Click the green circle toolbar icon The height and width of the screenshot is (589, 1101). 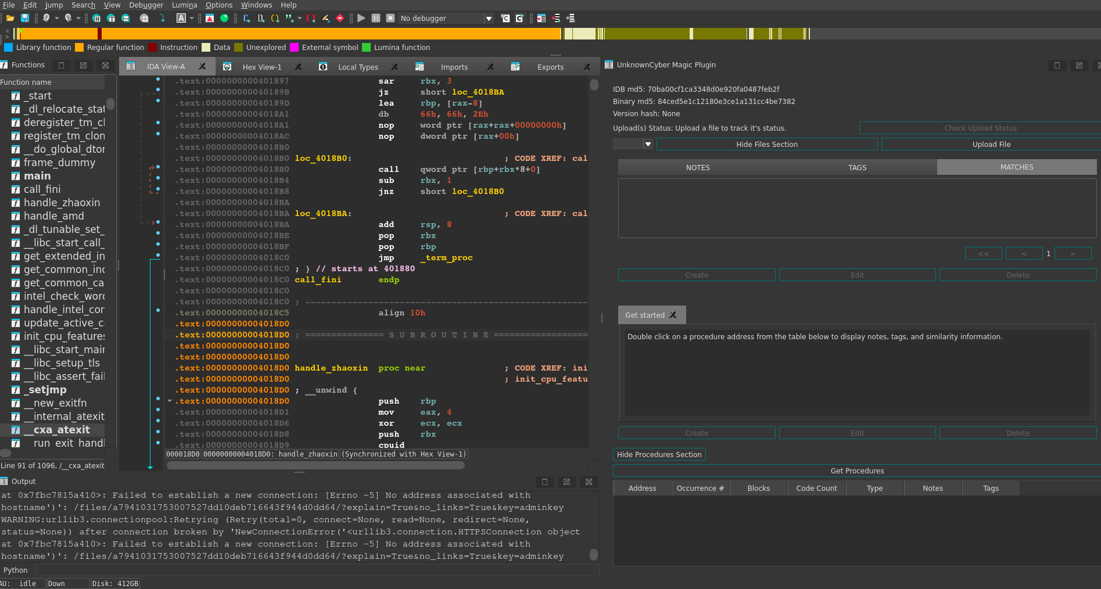point(224,19)
